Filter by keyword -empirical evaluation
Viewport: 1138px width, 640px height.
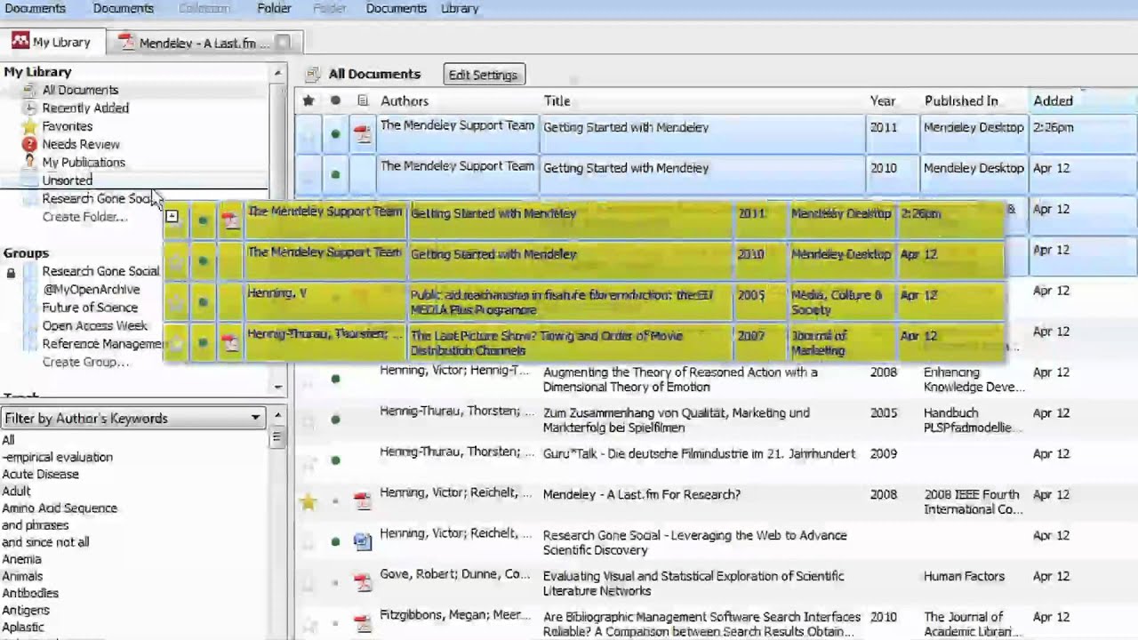coord(57,457)
